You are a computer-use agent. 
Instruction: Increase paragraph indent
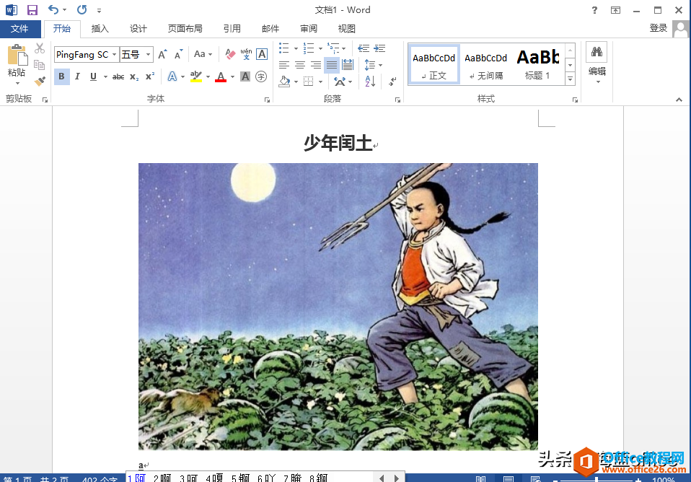point(379,48)
